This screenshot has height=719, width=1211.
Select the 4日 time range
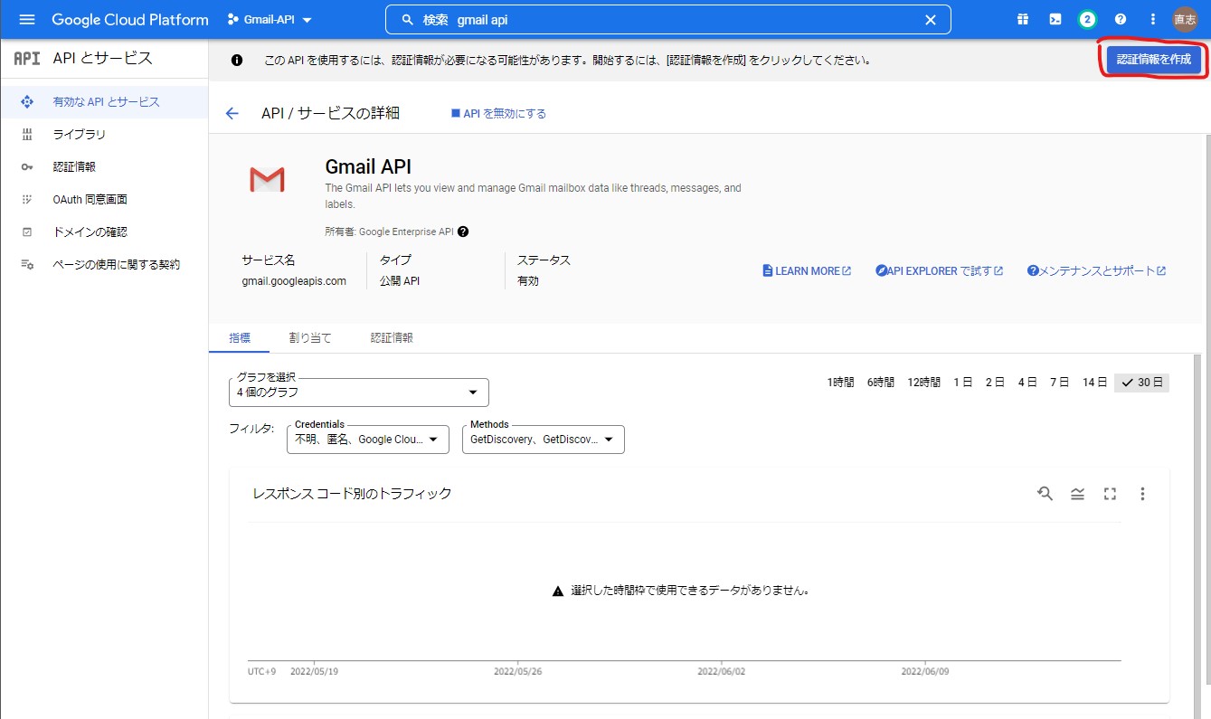[x=1027, y=383]
